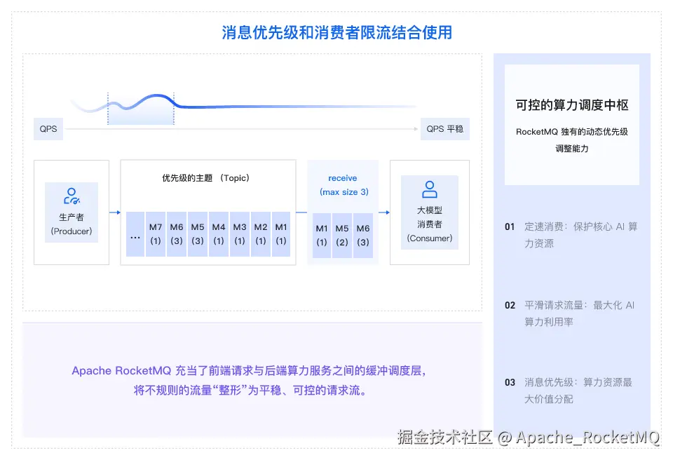Click the RocketMQ 独有的动态优先级调整能力 subtitle
This screenshot has width=673, height=460.
click(x=572, y=140)
